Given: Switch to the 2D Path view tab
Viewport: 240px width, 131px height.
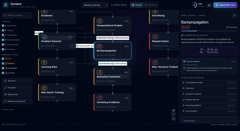Looking at the screenshot, I should (137, 5).
